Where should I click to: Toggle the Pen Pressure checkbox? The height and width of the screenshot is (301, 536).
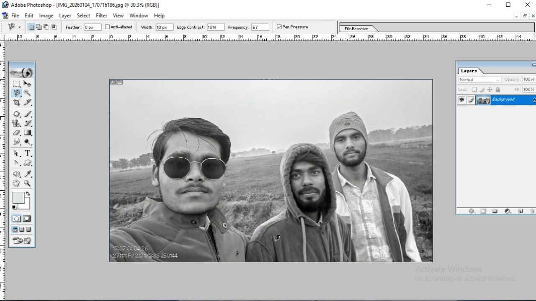[279, 27]
